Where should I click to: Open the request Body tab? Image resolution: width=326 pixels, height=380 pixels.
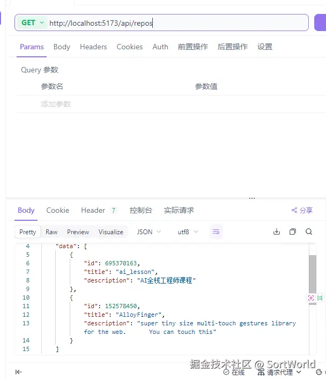pyautogui.click(x=62, y=47)
